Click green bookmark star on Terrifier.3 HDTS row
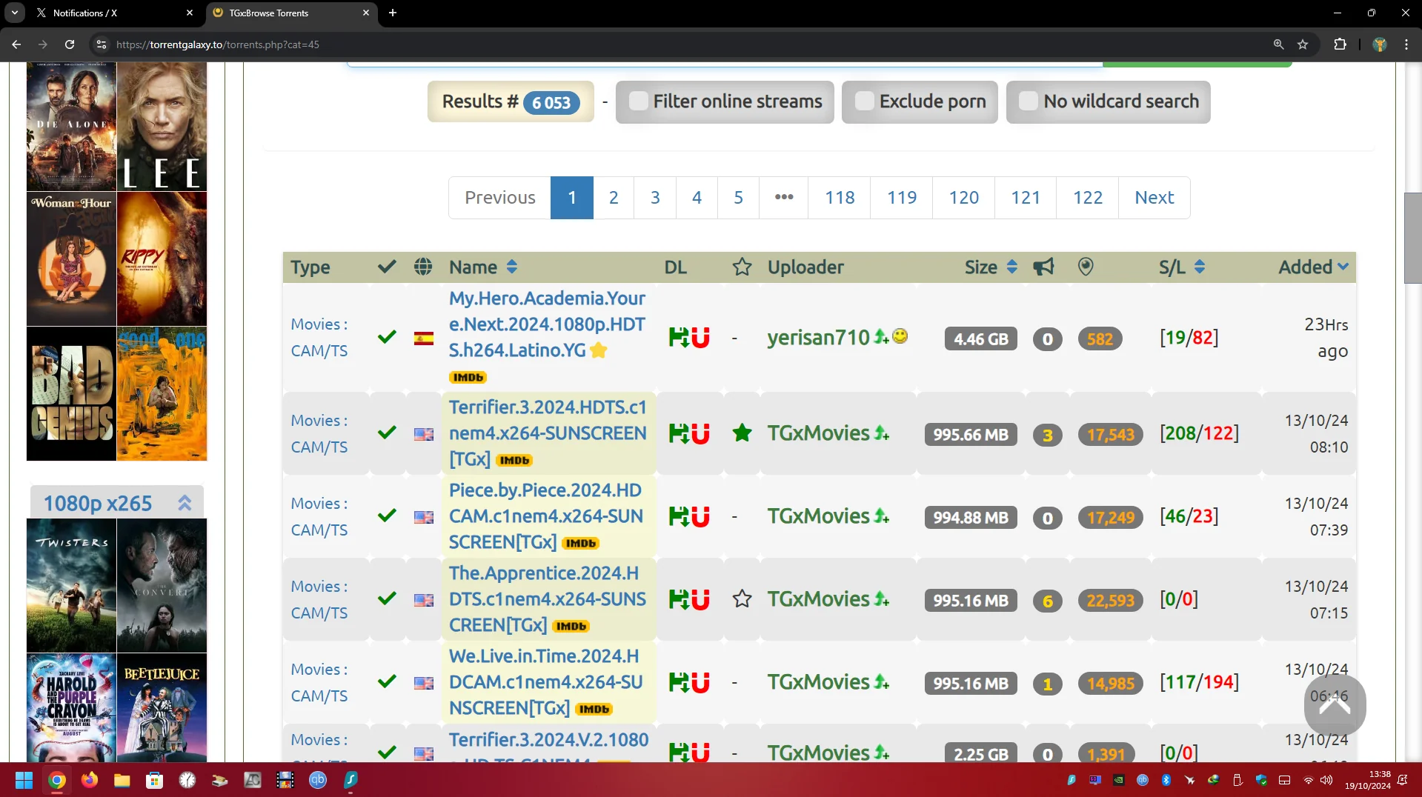The image size is (1422, 797). click(742, 433)
